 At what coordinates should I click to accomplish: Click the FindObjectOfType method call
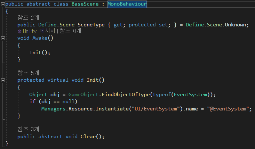click(126, 94)
